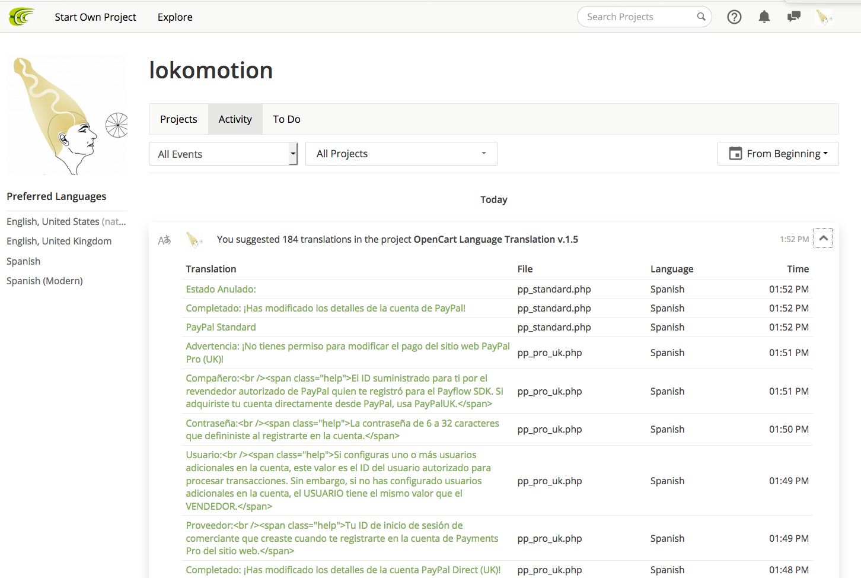861x578 pixels.
Task: Open the 'Contraseña:' translation link
Action: pos(343,429)
